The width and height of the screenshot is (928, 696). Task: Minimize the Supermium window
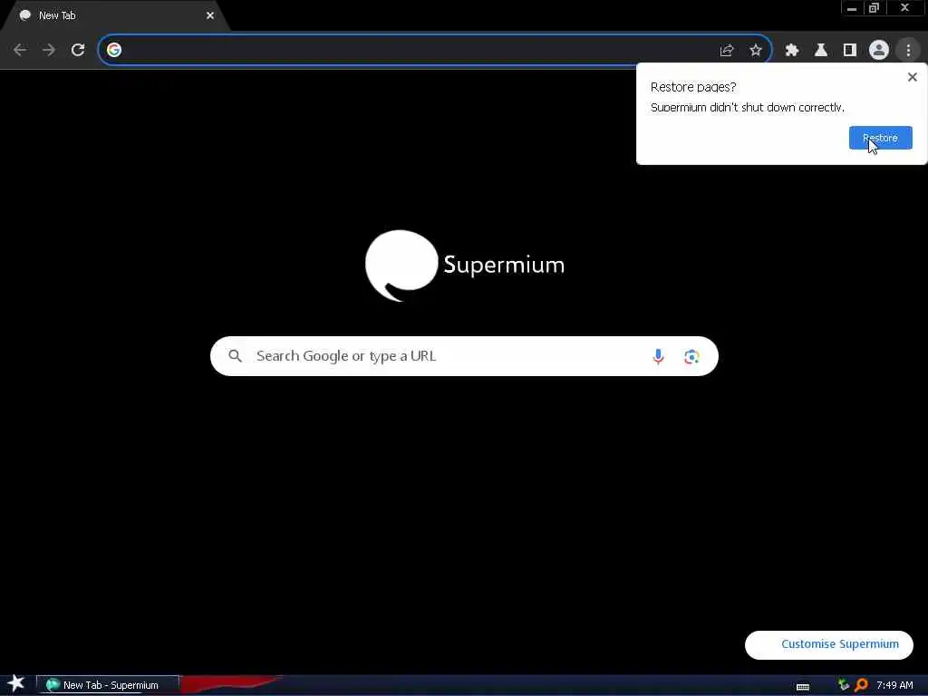tap(852, 8)
